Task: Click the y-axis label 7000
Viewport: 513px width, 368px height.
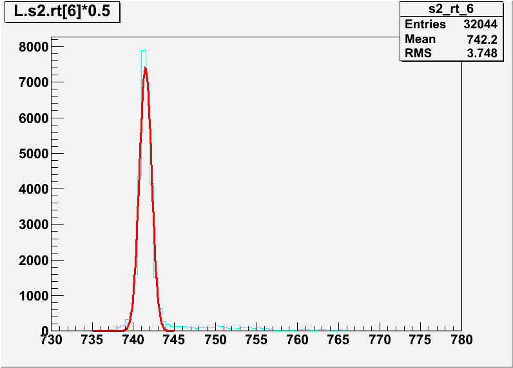Action: (x=34, y=82)
